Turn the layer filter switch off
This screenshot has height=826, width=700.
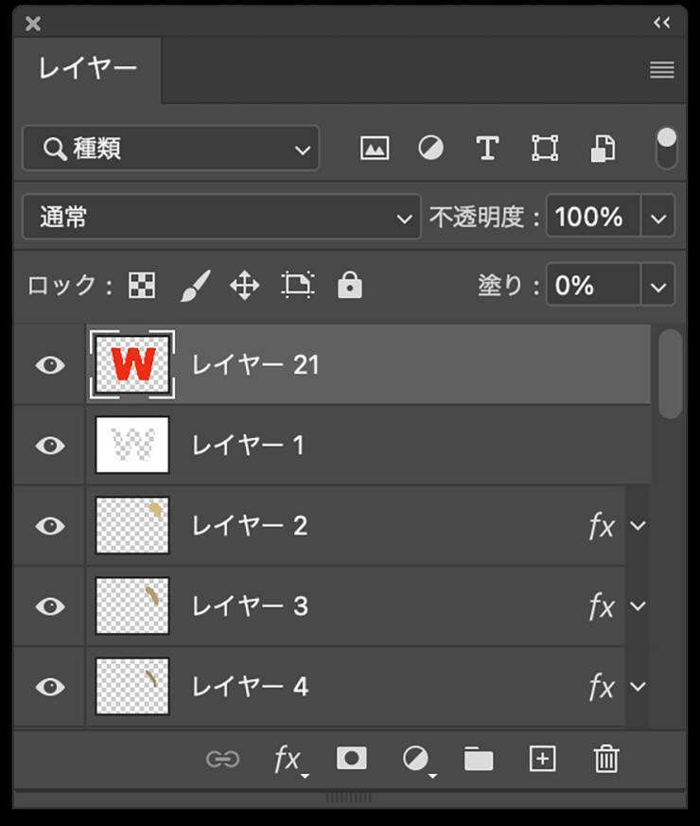coord(667,149)
